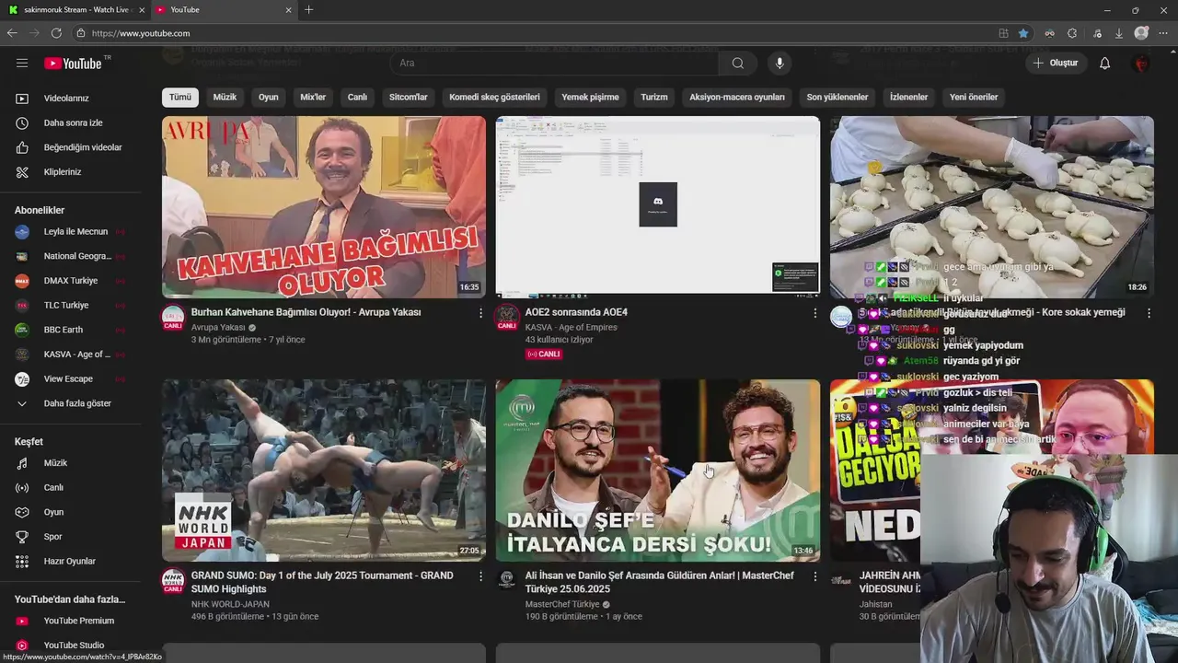The height and width of the screenshot is (663, 1178).
Task: Open options menu for GRAND SUMO video
Action: tap(480, 576)
